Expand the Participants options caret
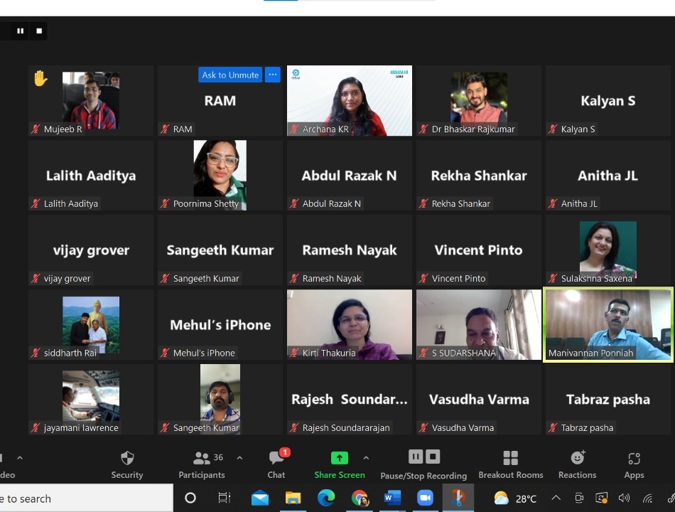The width and height of the screenshot is (675, 512). pos(239,458)
